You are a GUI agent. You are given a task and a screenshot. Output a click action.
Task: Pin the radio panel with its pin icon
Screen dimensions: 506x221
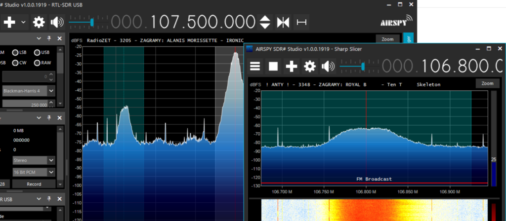point(49,38)
